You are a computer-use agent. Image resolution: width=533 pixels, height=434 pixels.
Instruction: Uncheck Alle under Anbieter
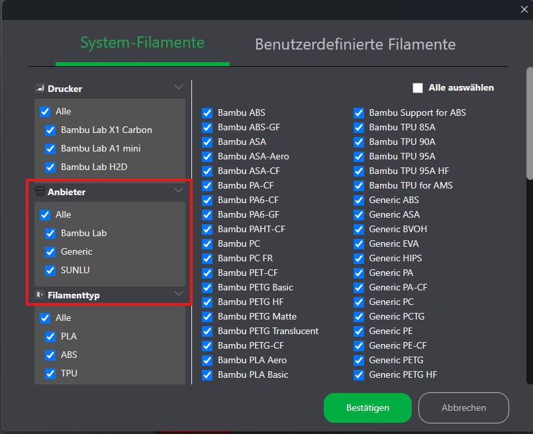pos(45,215)
